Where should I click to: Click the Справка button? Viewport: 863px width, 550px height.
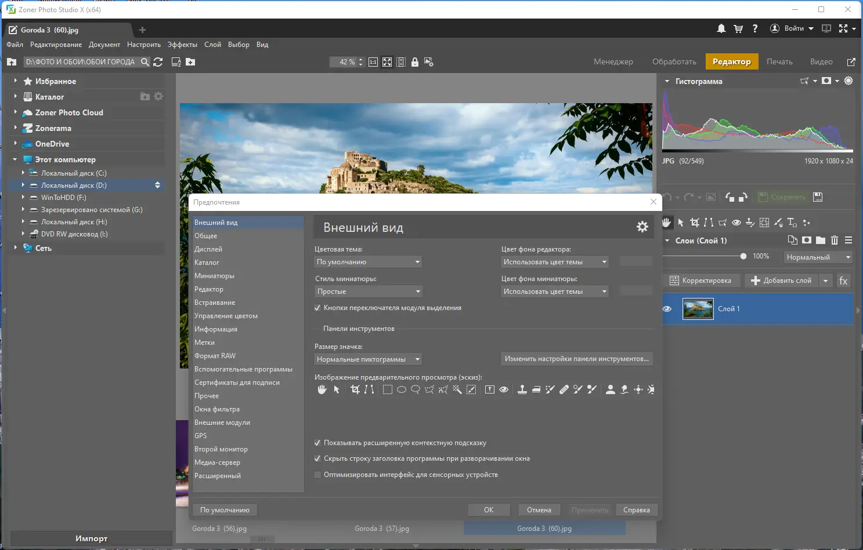(637, 510)
